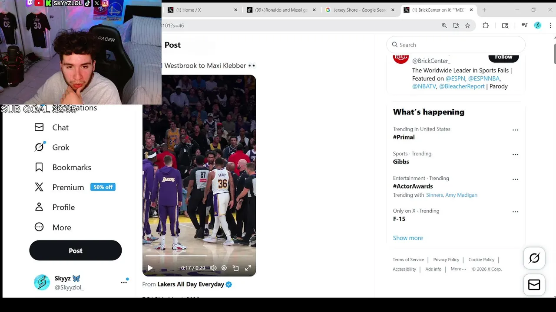Expand the More sidebar menu

[x=53, y=227]
